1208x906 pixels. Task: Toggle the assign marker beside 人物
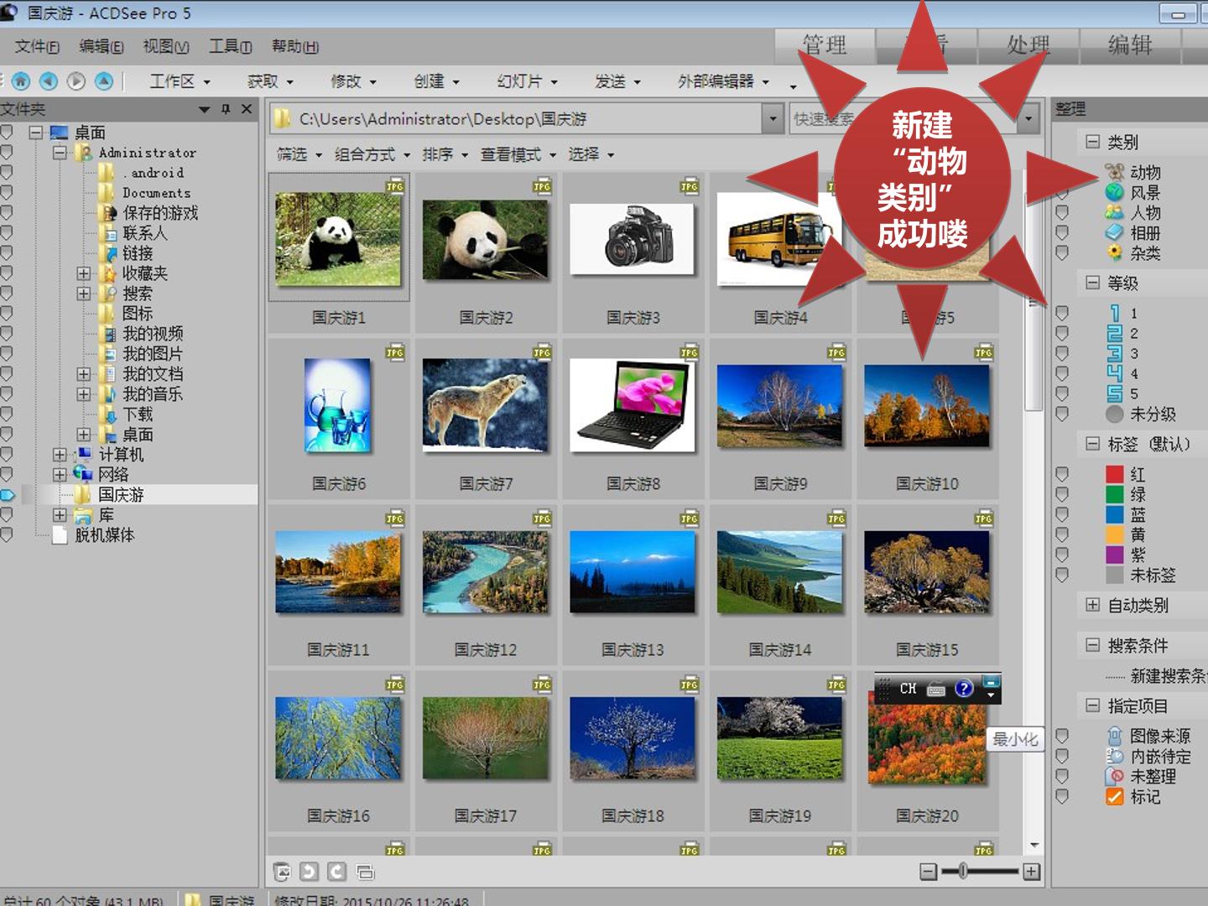coord(1062,212)
